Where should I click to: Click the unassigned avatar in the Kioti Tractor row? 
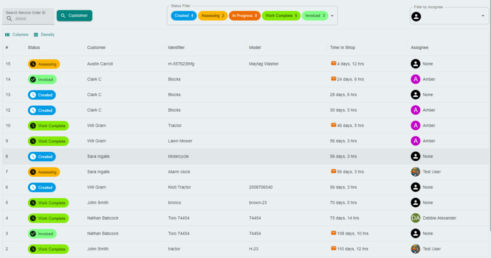416,187
